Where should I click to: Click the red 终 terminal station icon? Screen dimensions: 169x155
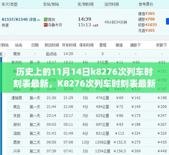coord(46,25)
